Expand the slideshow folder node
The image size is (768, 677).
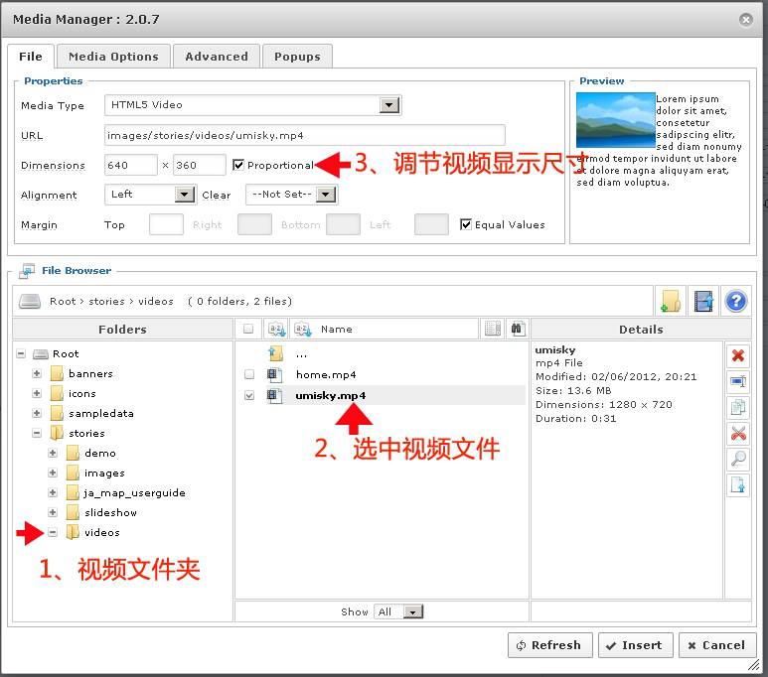53,512
